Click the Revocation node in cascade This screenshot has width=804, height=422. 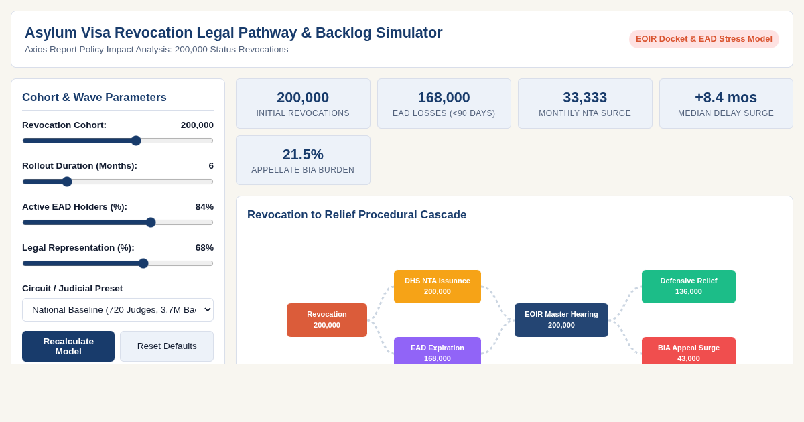[327, 320]
